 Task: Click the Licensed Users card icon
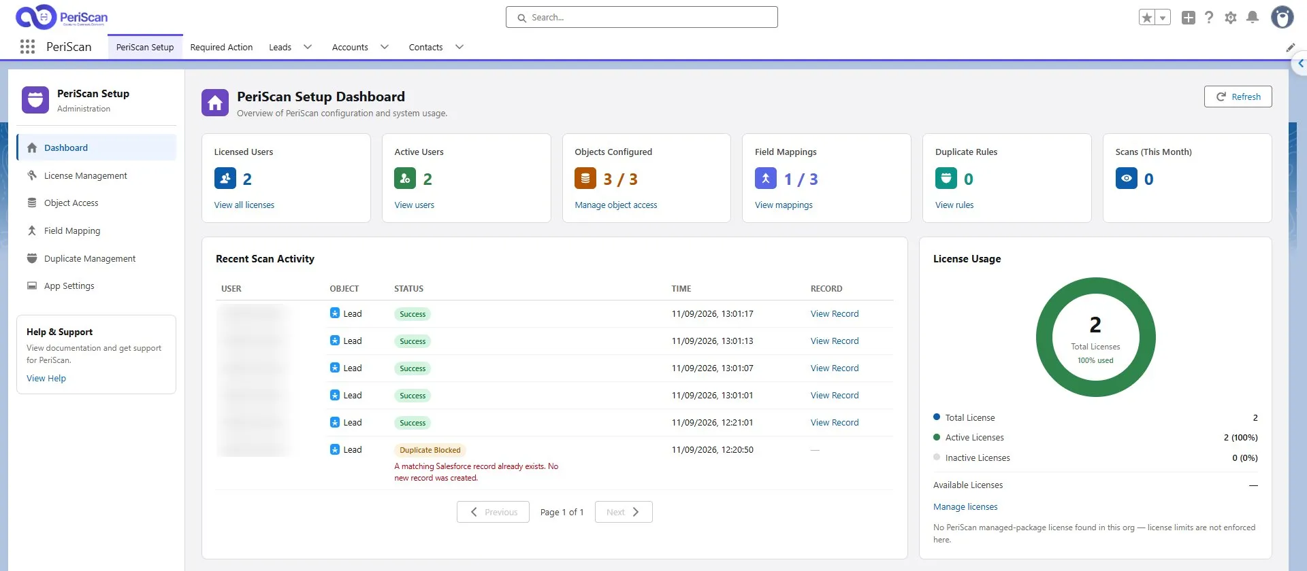point(225,179)
